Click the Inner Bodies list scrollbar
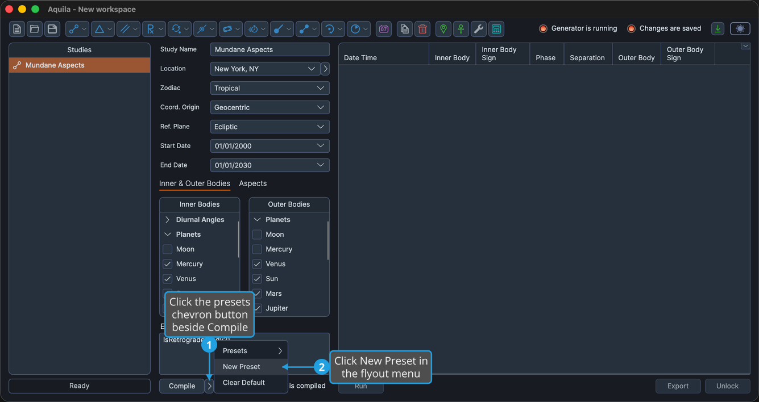Viewport: 759px width, 402px height. 238,240
